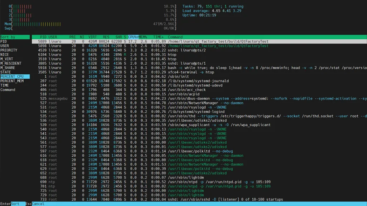
Task: Click the CPU 0 usage meter bar
Action: [x=92, y=6]
